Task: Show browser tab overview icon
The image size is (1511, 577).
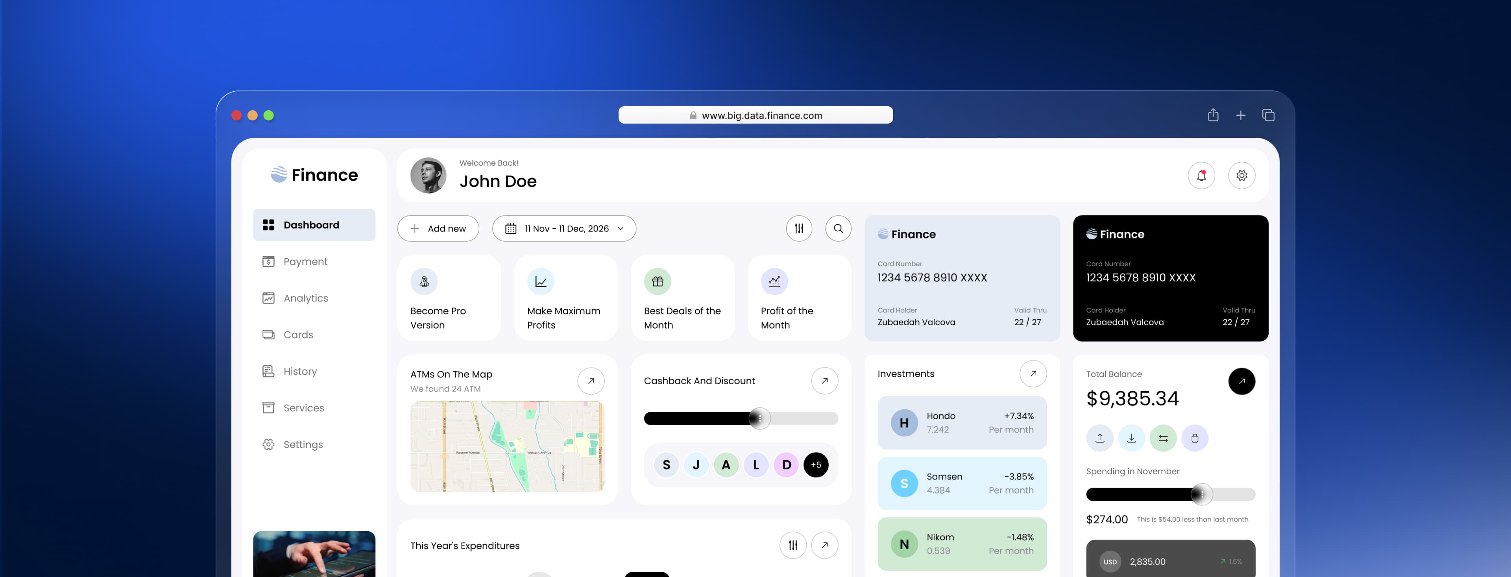Action: [x=1268, y=116]
